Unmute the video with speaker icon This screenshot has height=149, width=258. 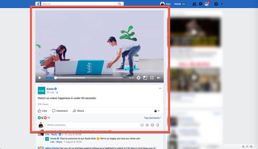pyautogui.click(x=159, y=78)
